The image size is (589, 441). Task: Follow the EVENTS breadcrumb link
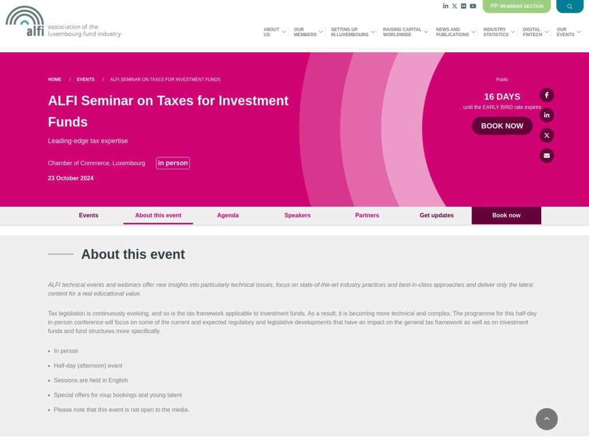coord(85,79)
